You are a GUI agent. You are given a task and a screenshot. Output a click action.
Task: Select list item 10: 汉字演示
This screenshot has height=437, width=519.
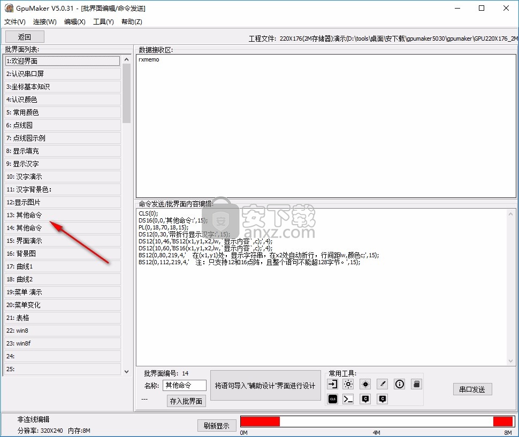click(63, 177)
